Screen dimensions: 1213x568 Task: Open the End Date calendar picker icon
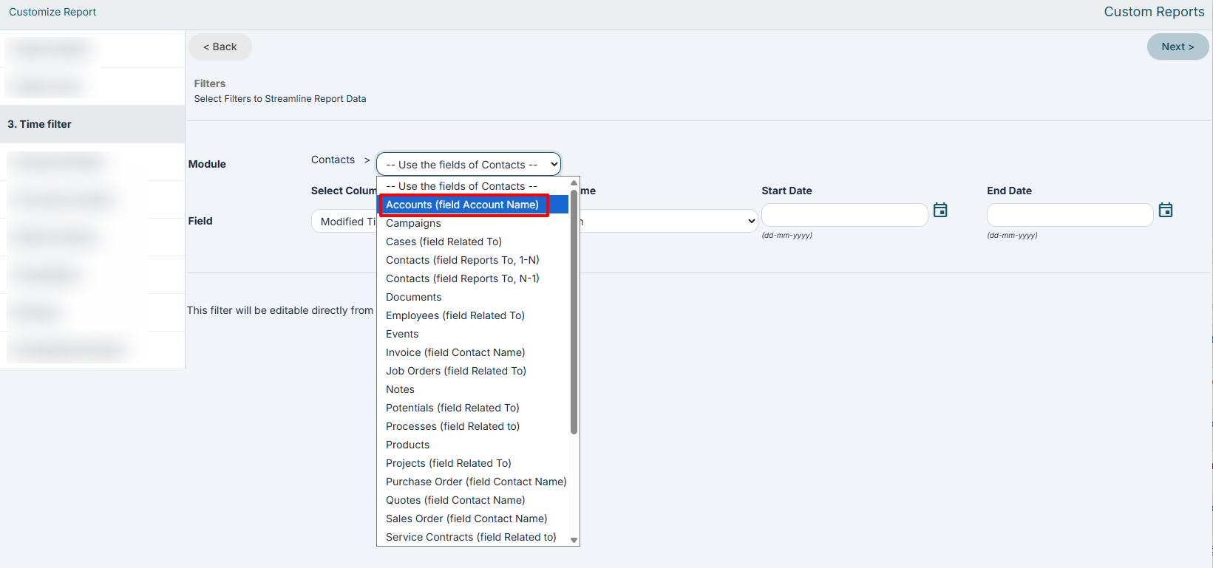point(1166,211)
